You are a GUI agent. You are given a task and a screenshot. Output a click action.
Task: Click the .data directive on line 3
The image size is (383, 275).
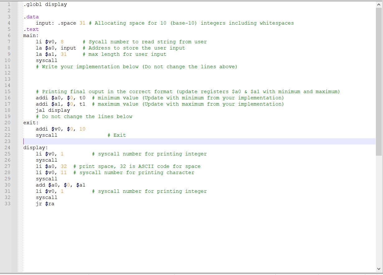[31, 17]
